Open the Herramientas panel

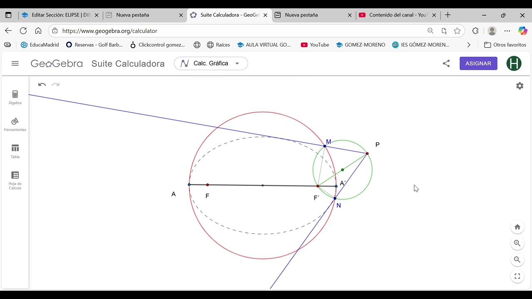[x=15, y=125]
